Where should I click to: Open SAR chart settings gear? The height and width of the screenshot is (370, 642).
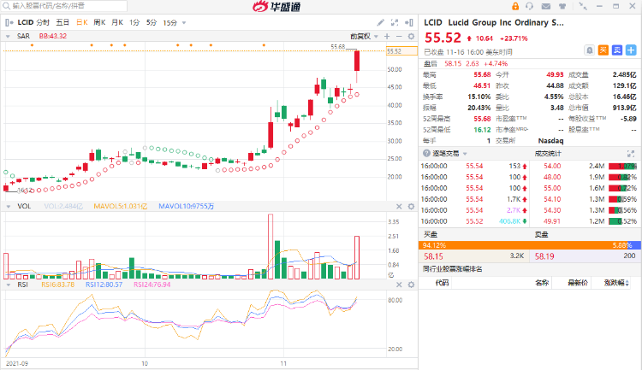[411, 37]
